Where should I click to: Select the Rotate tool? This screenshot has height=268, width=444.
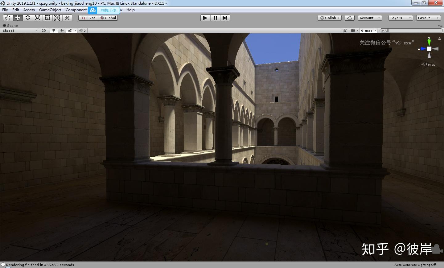point(28,18)
